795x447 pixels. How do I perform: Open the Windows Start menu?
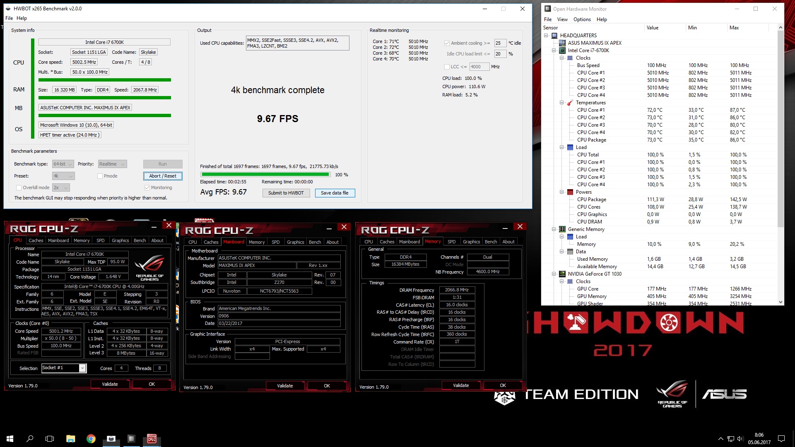point(10,439)
